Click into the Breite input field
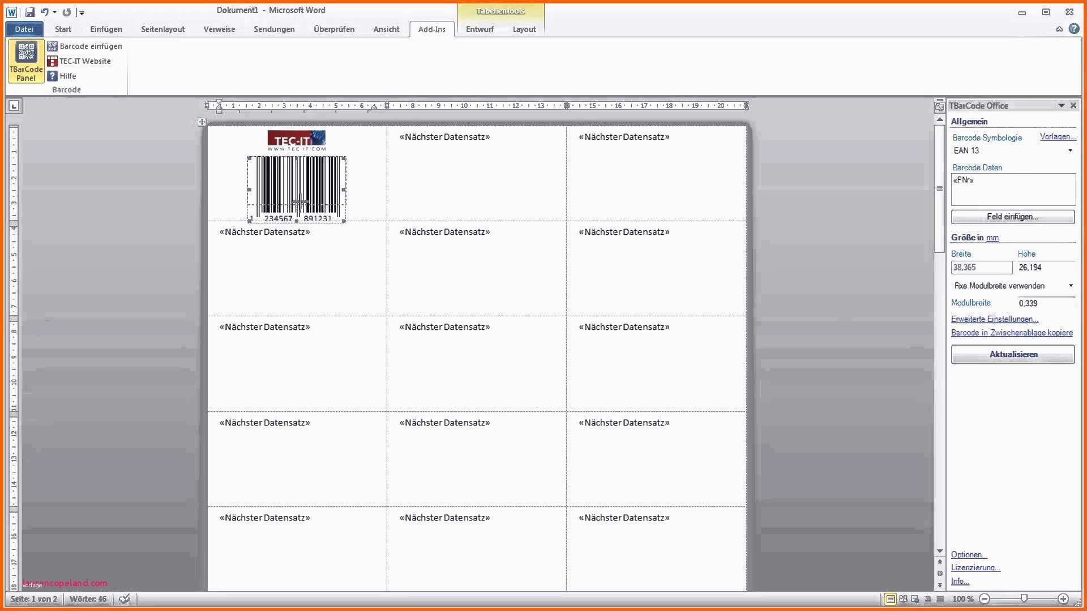This screenshot has width=1087, height=611. 981,268
